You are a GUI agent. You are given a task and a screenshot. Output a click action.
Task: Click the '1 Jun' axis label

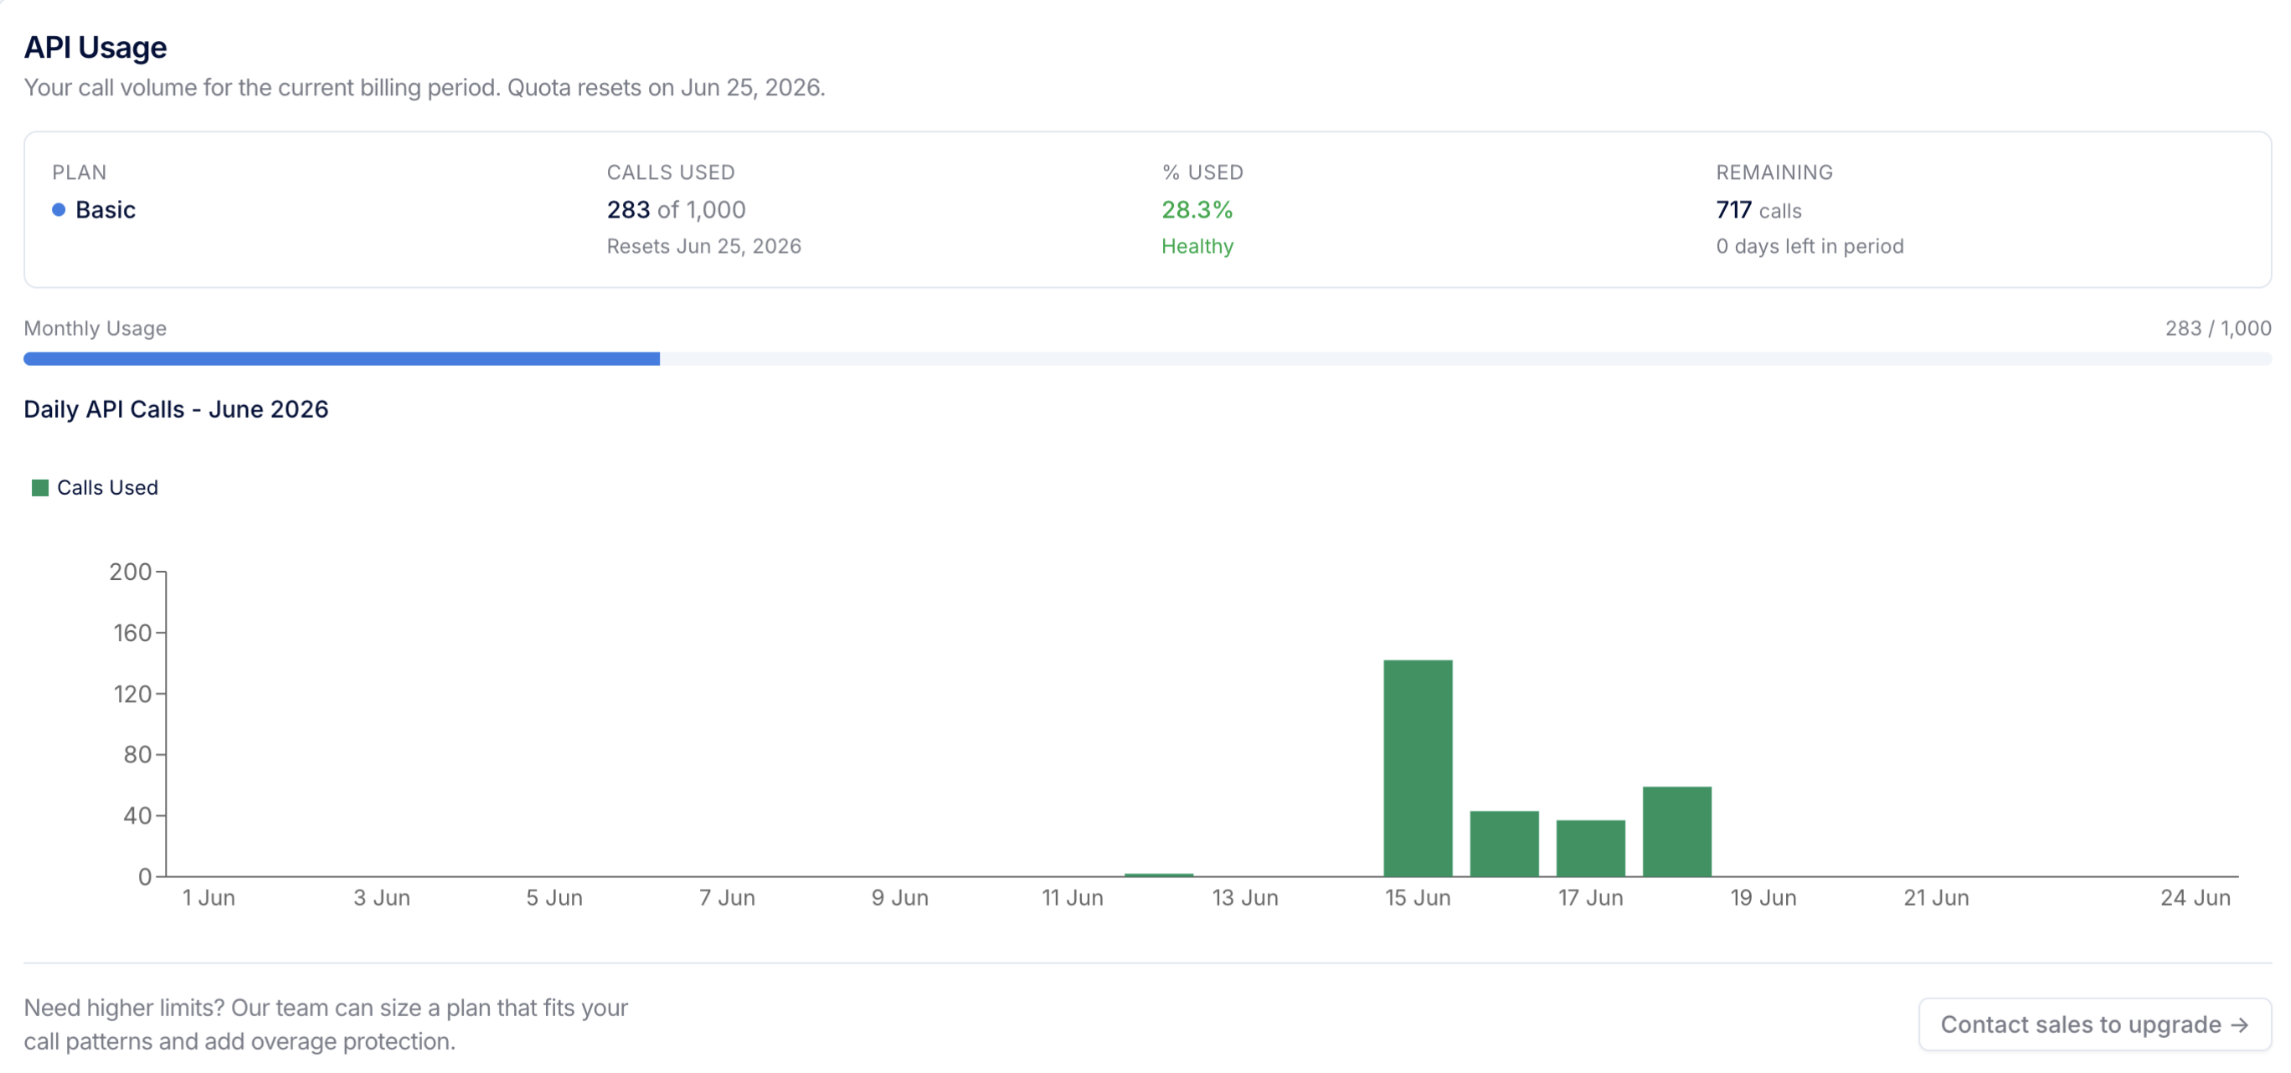point(209,898)
